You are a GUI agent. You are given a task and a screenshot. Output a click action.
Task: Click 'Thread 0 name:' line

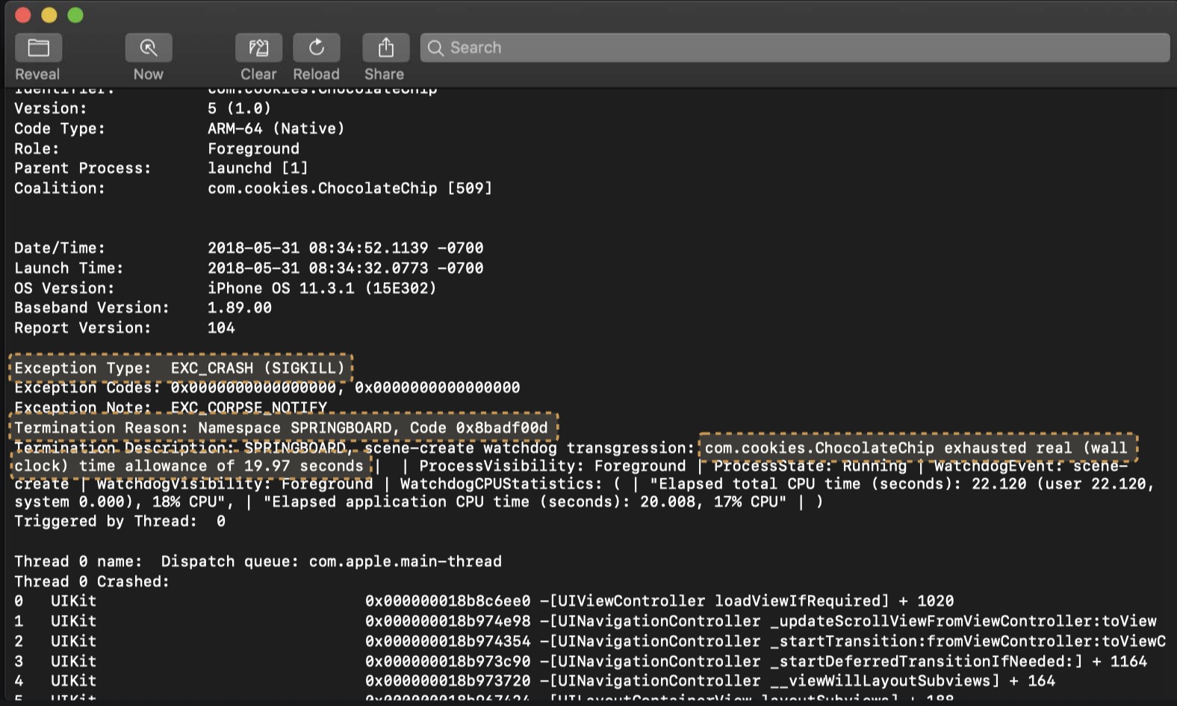pos(258,561)
